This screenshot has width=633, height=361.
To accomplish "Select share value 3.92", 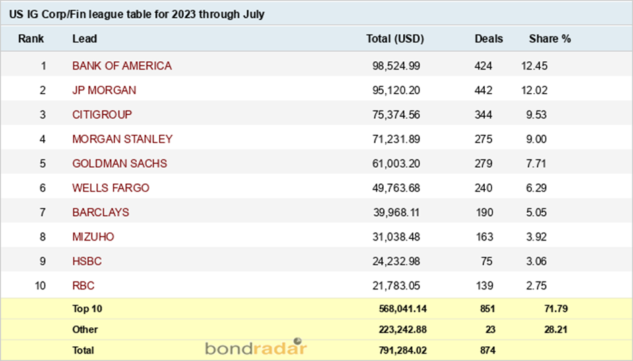I will 537,236.
